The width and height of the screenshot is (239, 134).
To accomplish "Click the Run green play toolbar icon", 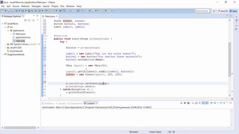I will (22, 11).
